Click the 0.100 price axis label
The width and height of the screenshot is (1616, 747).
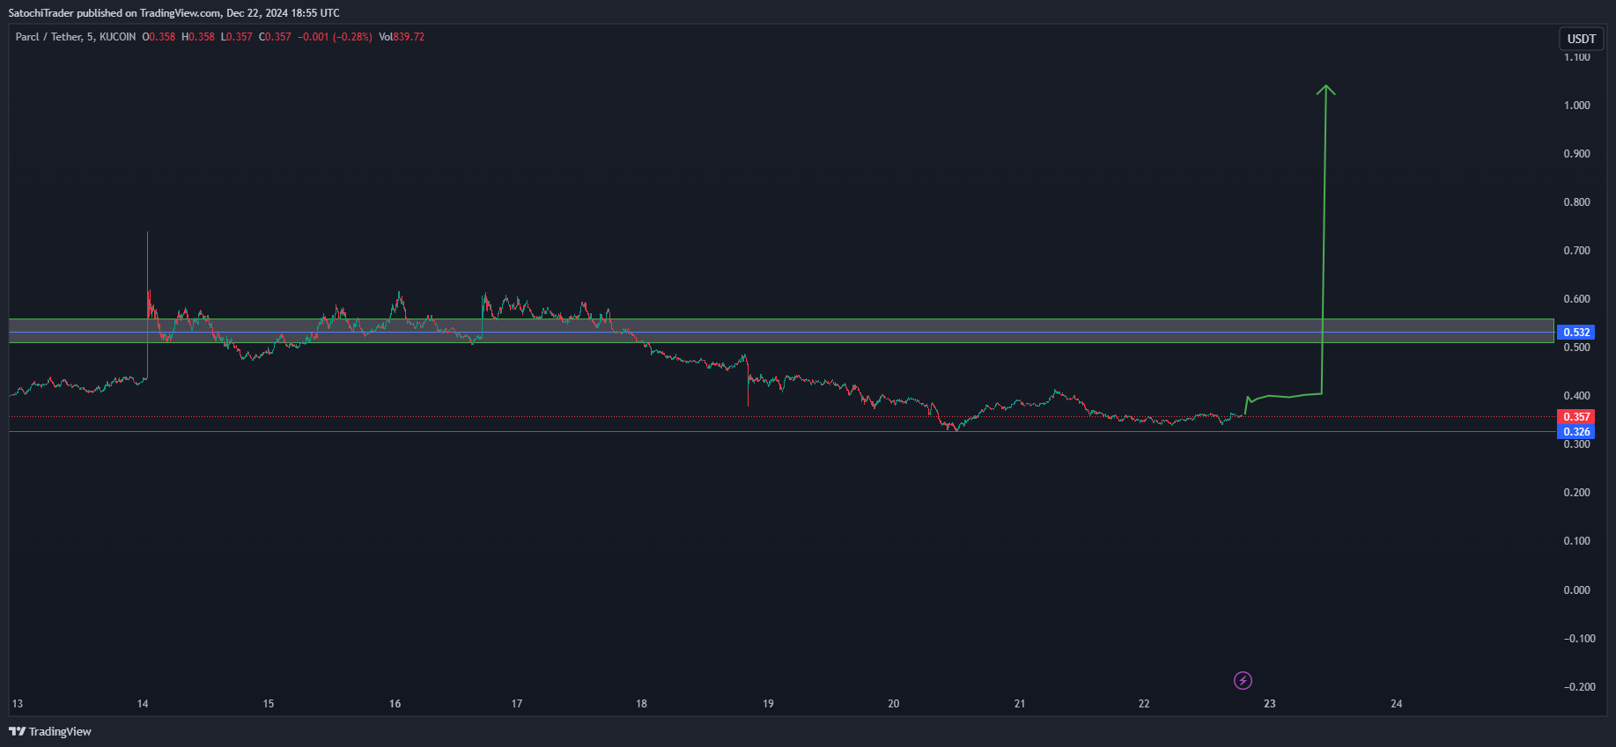(x=1576, y=541)
